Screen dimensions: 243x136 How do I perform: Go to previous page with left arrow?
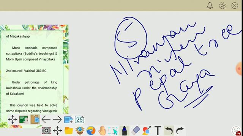(46, 119)
